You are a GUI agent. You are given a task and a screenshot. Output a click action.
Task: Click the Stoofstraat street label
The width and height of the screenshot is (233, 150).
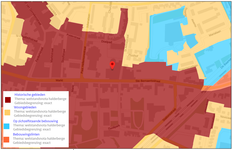(63, 56)
